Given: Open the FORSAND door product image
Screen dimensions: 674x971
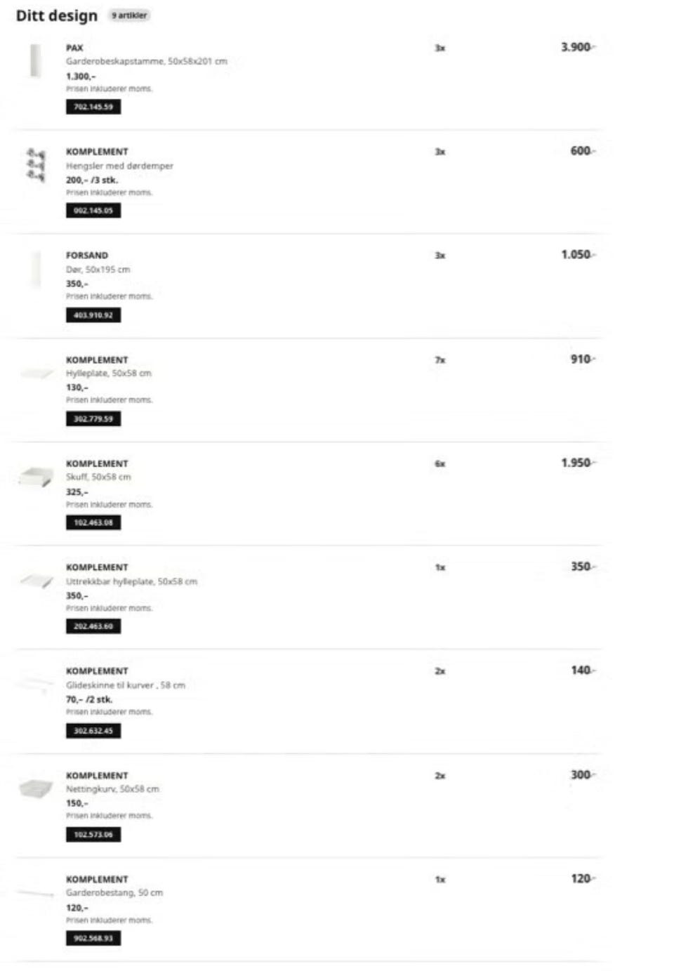Looking at the screenshot, I should tap(36, 270).
